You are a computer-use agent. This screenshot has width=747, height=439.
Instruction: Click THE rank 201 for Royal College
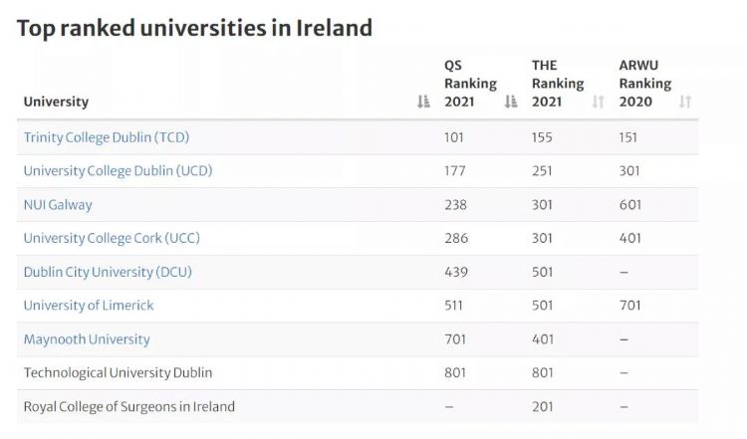point(542,406)
